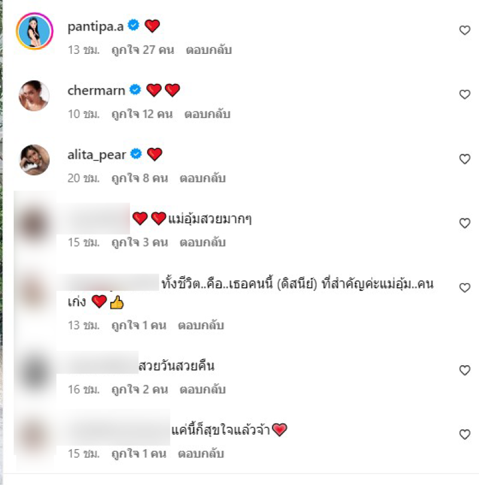Open pantipa.a's profile picture story

pyautogui.click(x=34, y=31)
